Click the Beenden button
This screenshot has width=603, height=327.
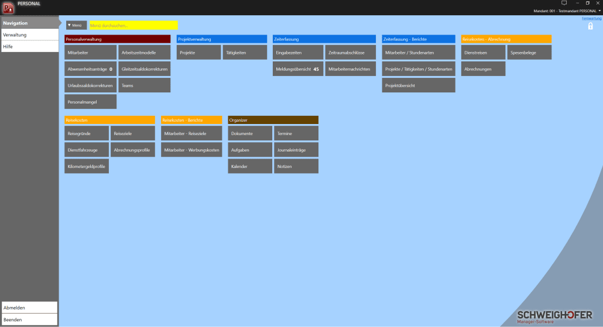coord(29,319)
